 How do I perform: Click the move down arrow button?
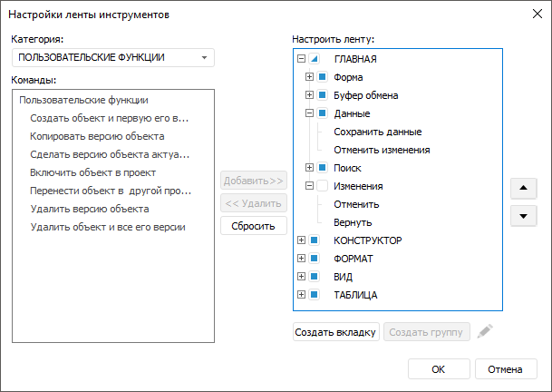523,216
